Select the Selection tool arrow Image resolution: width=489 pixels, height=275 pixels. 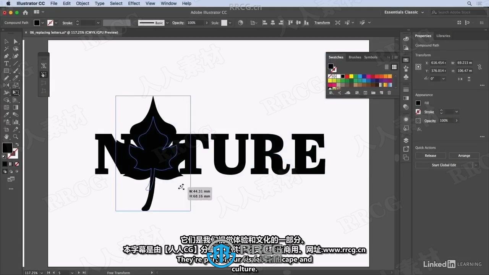point(6,41)
